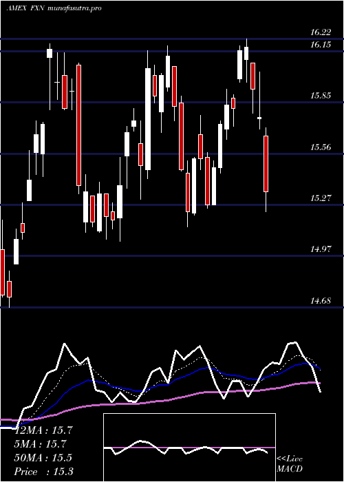
Task: Click the 14.97 price level label
Action: 321,249
